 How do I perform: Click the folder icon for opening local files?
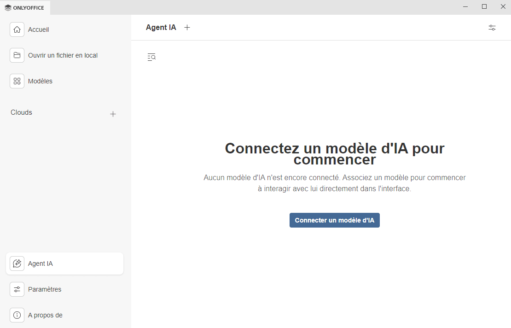click(17, 55)
